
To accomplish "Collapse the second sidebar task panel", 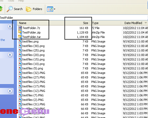I will coord(10,55).
